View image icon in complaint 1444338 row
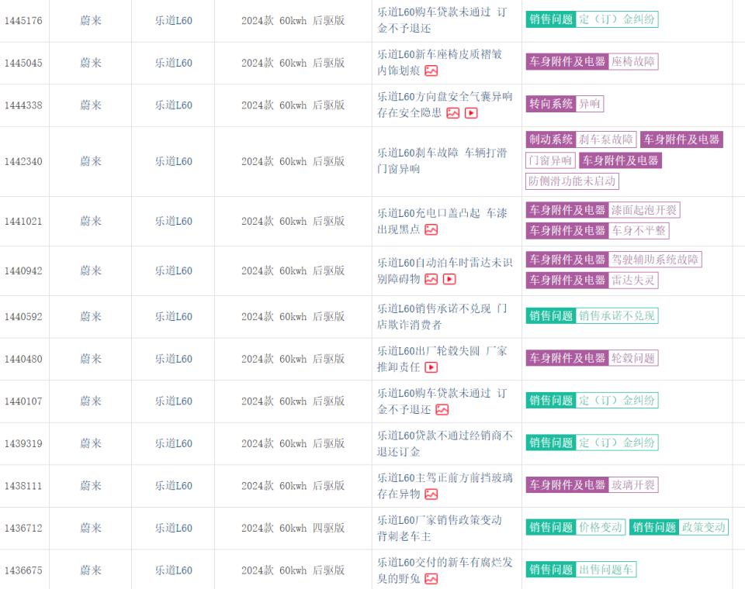Viewport: 745px width, 589px height. (x=452, y=113)
